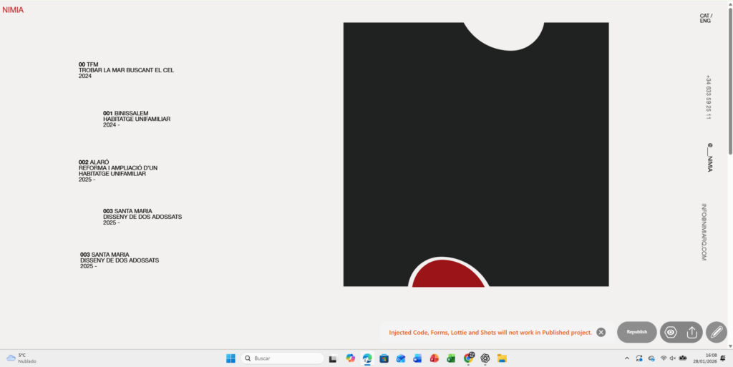Switch language to CAT
This screenshot has width=733, height=367.
point(704,15)
